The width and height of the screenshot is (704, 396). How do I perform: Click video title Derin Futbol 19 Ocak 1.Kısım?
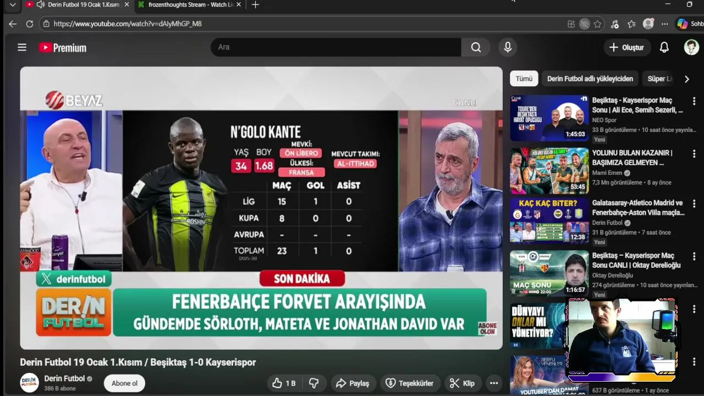[138, 362]
